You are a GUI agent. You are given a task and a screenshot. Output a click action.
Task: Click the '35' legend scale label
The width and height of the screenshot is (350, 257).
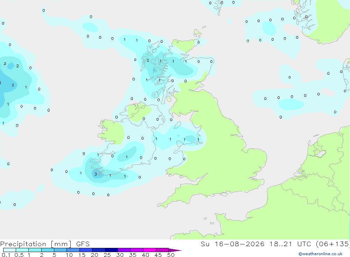pos(133,255)
